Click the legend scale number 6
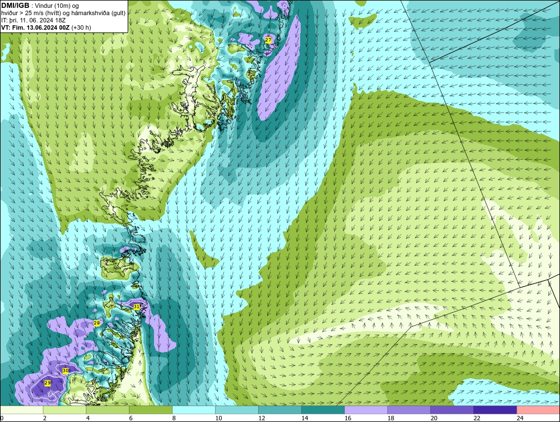This screenshot has width=560, height=422. (130, 418)
